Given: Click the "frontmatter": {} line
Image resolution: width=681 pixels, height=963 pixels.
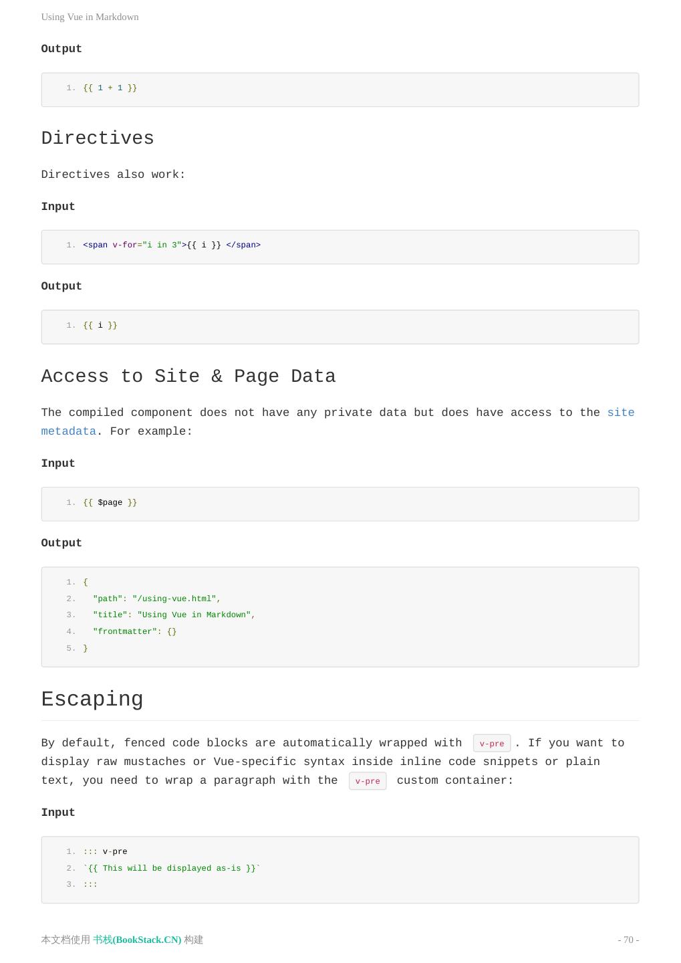Looking at the screenshot, I should tap(134, 631).
